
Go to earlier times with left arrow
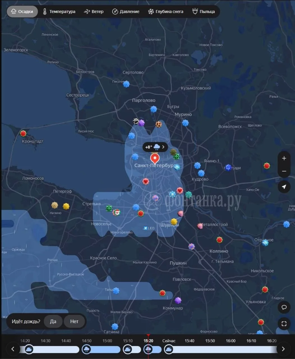pos(13,349)
